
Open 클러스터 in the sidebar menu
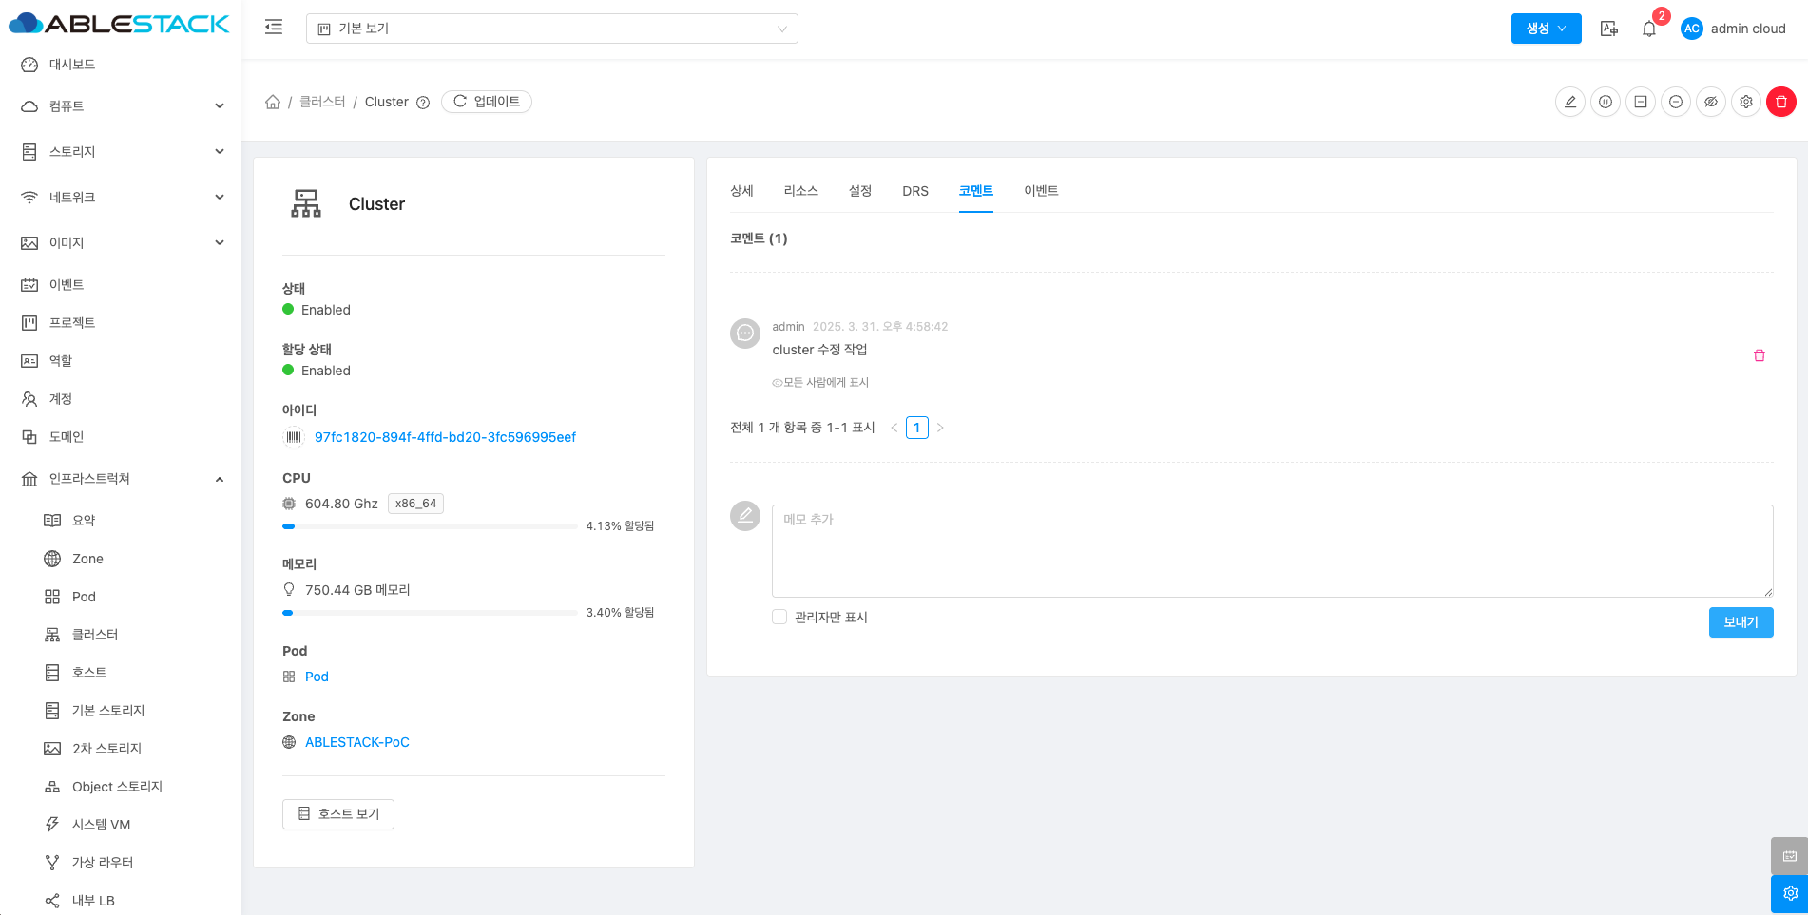coord(95,635)
